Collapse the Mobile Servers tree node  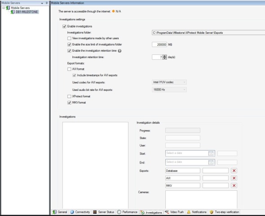4,8
